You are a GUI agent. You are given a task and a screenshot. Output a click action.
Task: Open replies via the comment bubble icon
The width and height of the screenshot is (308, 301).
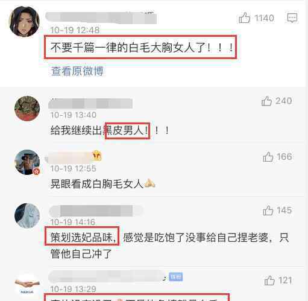point(292,18)
